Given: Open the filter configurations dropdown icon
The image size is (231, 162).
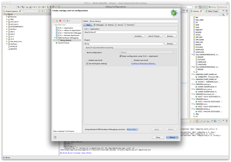Looking at the screenshot, I should pos(68,21).
